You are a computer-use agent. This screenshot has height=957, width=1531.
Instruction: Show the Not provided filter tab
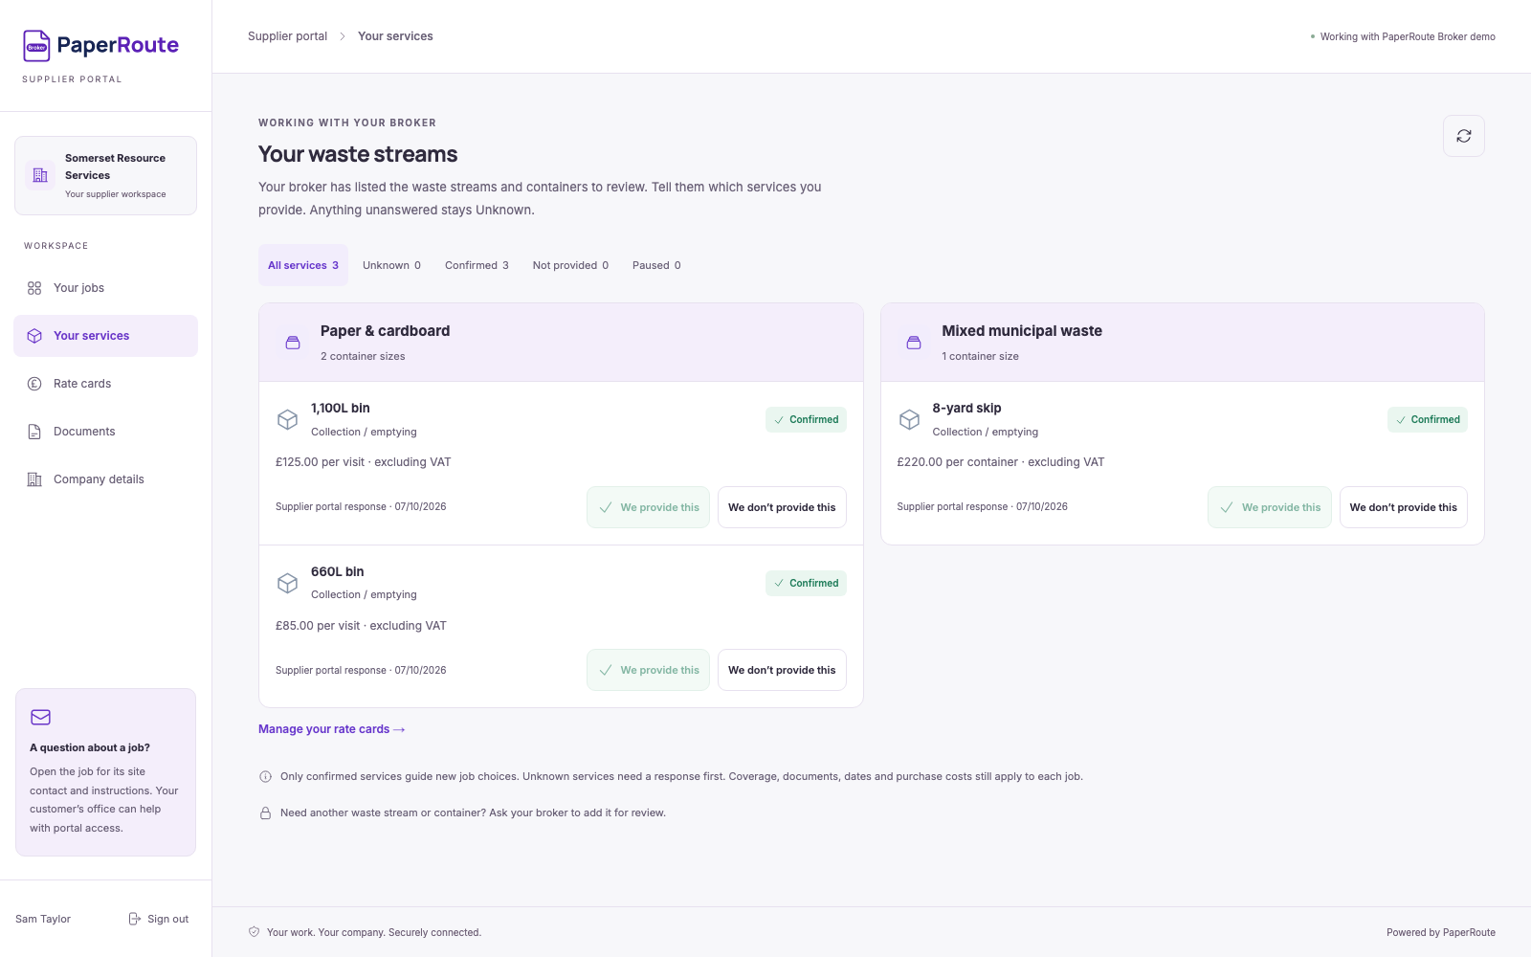coord(570,265)
